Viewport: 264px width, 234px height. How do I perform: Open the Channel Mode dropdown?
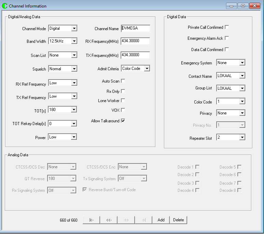click(x=74, y=29)
